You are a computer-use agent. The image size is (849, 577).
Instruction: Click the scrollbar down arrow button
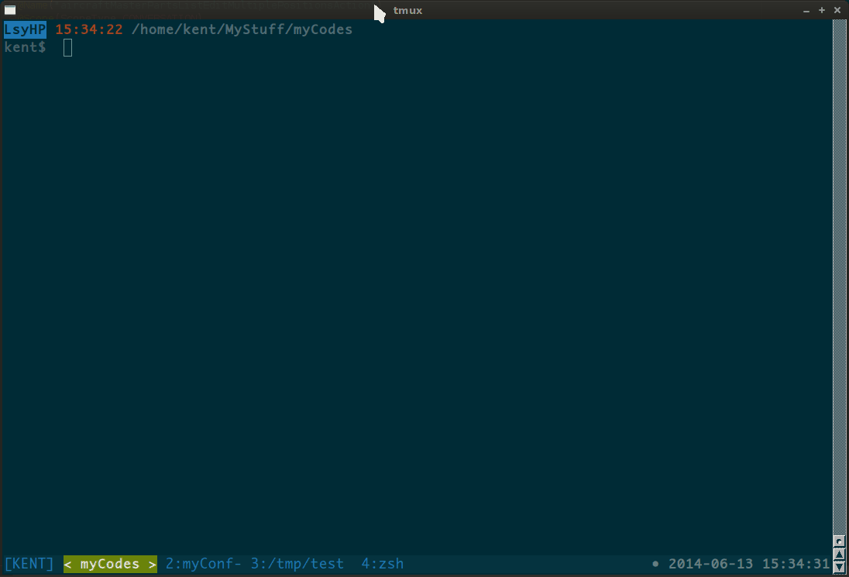(839, 567)
